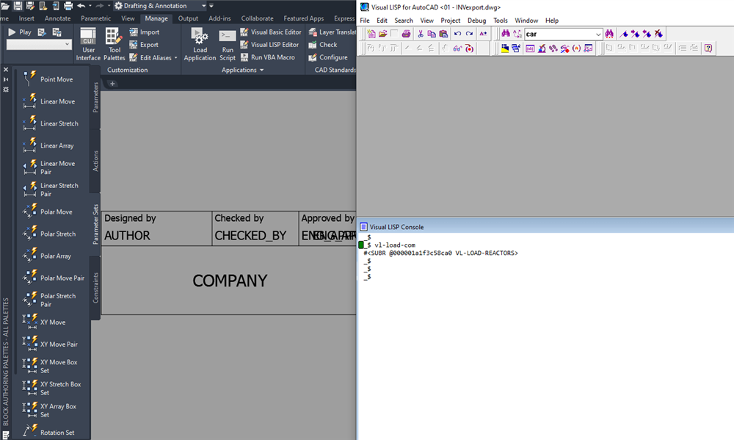Click Toggle Bookmark icon in Visual LISP toolbar

(x=624, y=34)
